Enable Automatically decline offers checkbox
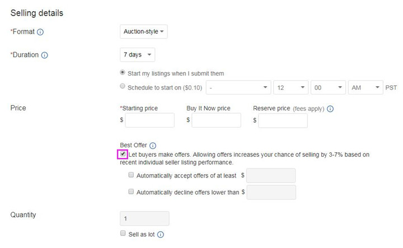The width and height of the screenshot is (403, 248). click(131, 191)
